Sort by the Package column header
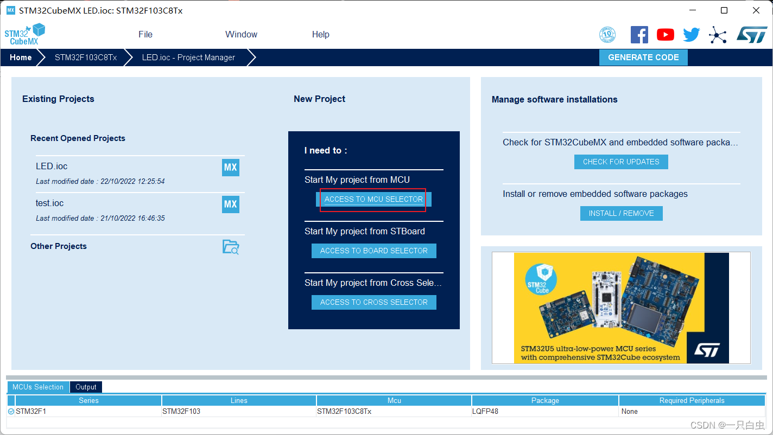 point(545,400)
